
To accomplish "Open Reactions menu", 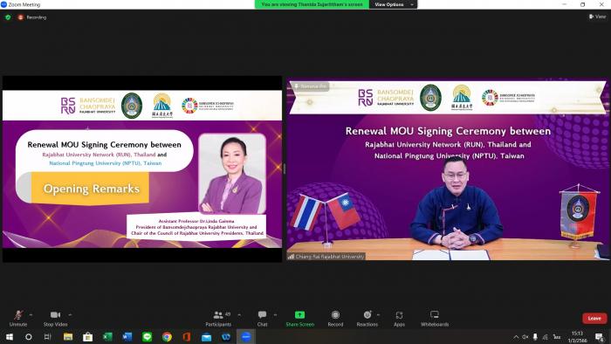I will pyautogui.click(x=367, y=318).
